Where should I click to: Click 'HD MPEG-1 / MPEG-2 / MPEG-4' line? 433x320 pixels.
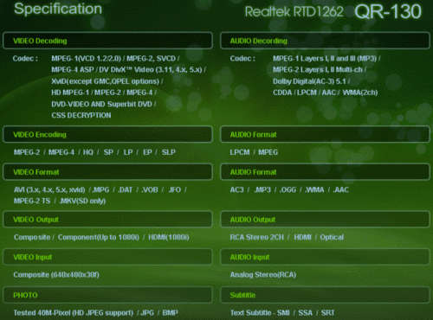click(104, 93)
